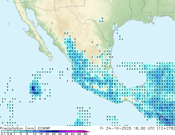This screenshot has width=175, height=135.
Task: Click the legend value "0.5"
Action: (9, 134)
